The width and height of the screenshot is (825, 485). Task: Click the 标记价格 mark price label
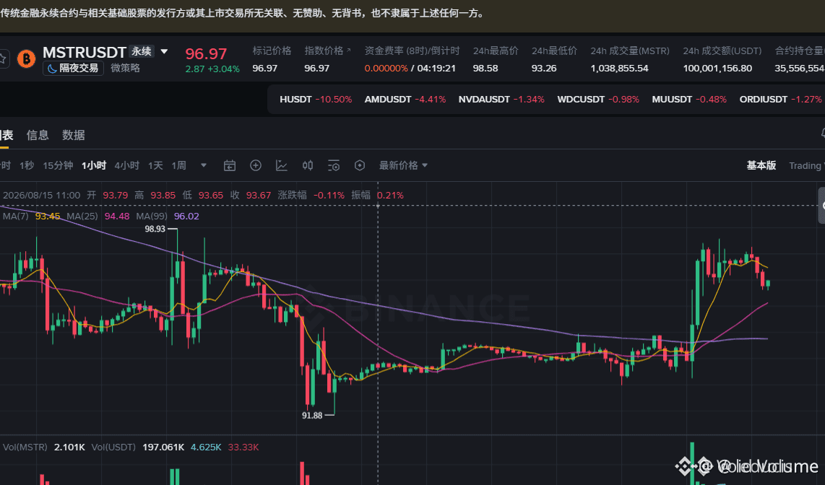[272, 51]
